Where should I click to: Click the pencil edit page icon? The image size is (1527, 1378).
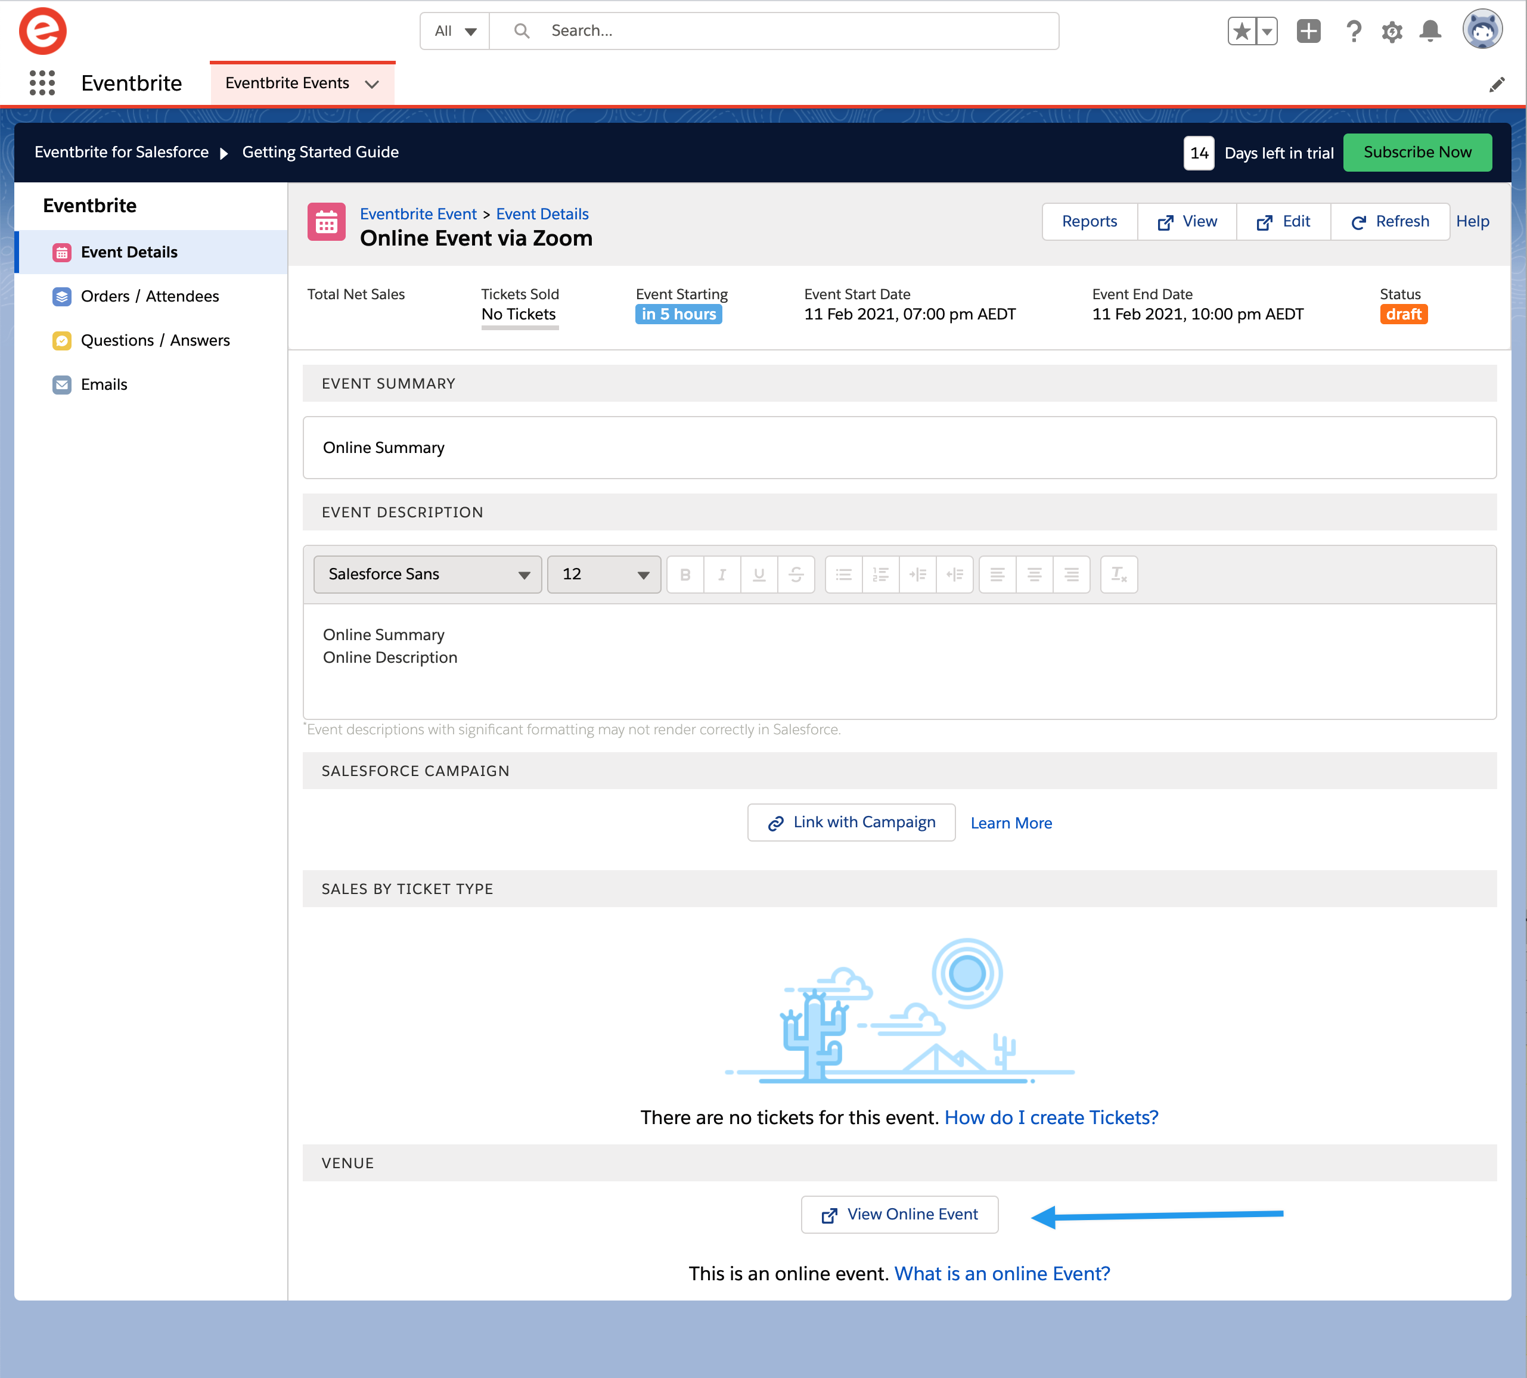click(x=1497, y=84)
